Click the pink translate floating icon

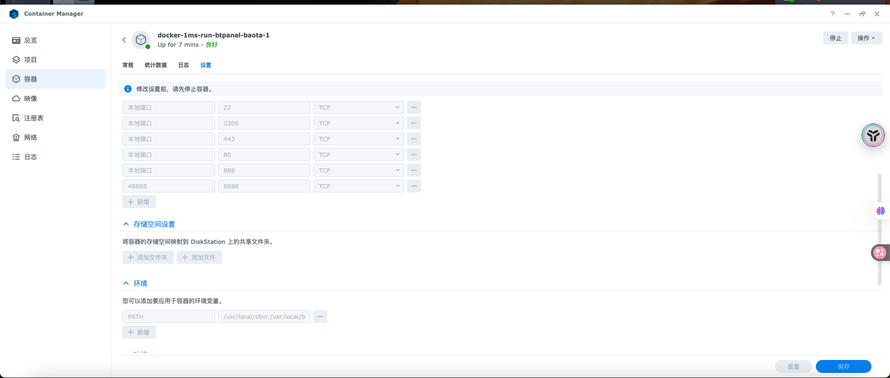coord(880,253)
